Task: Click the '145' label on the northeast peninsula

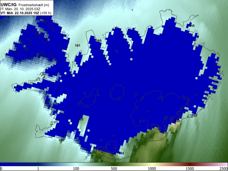Action: click(x=192, y=26)
